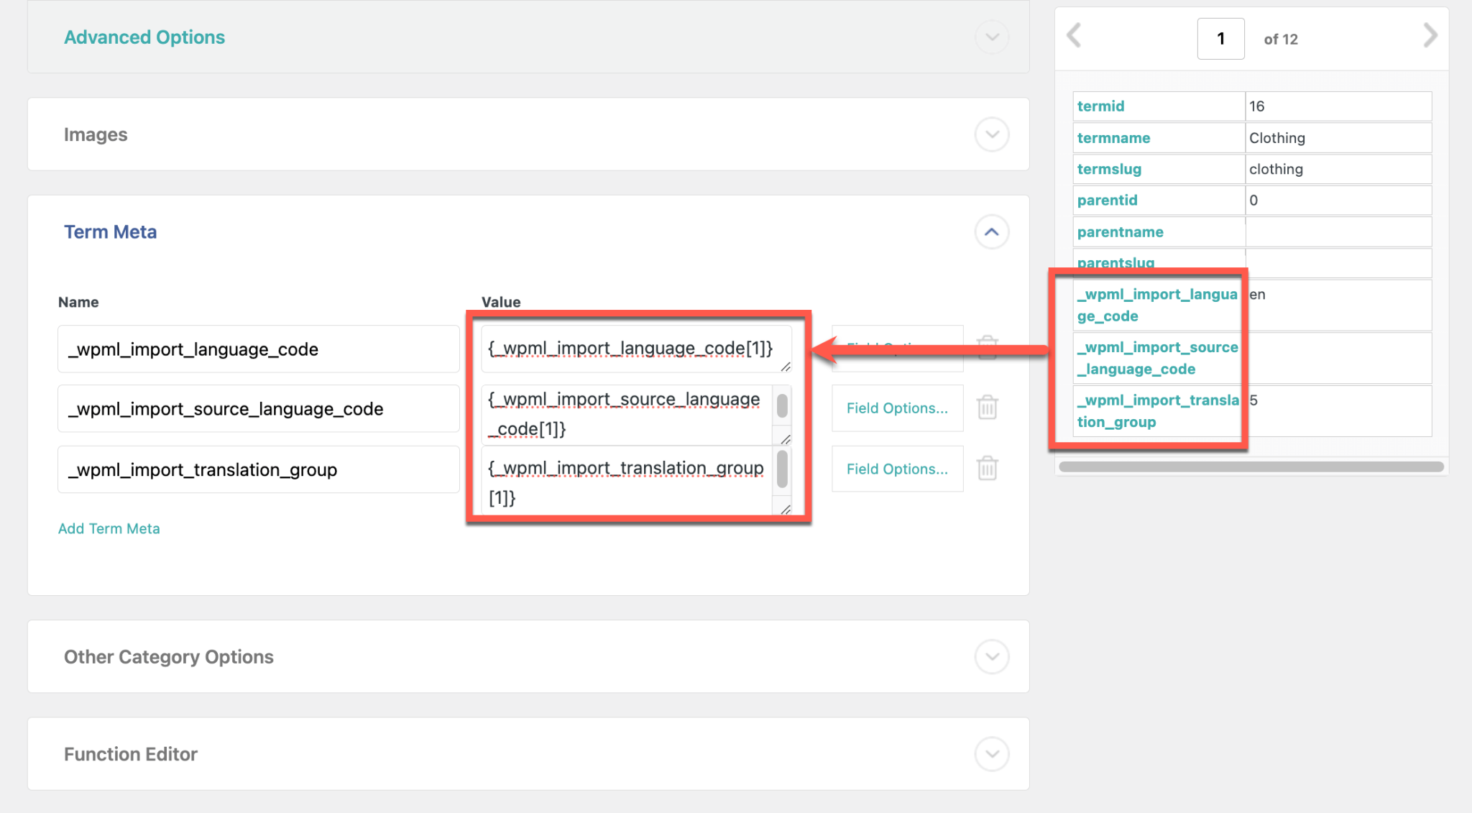
Task: Expand the Function Editor section
Action: tap(992, 754)
